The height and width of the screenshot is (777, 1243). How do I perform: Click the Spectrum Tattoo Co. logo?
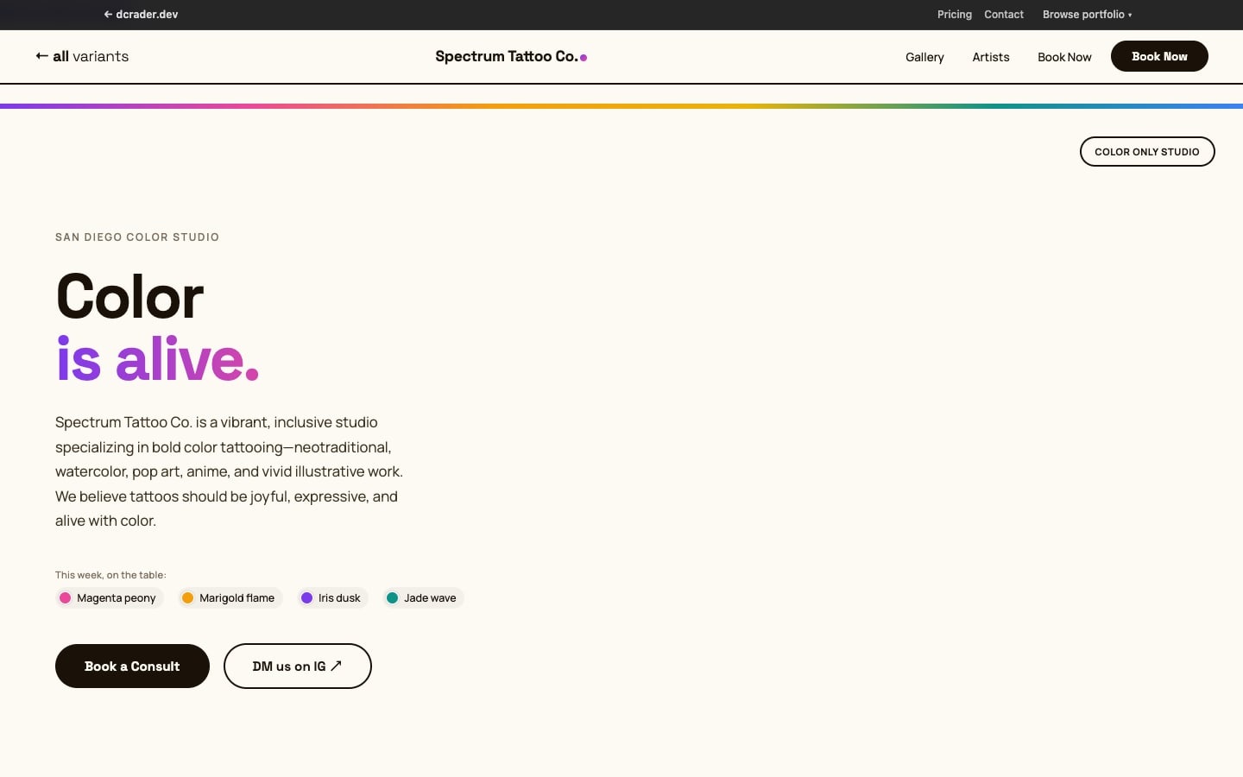click(511, 56)
